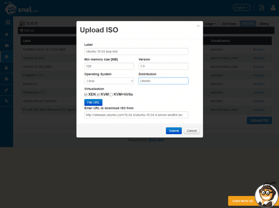Click the Min memory size field
Screen dimensions: 279x208
(109, 66)
